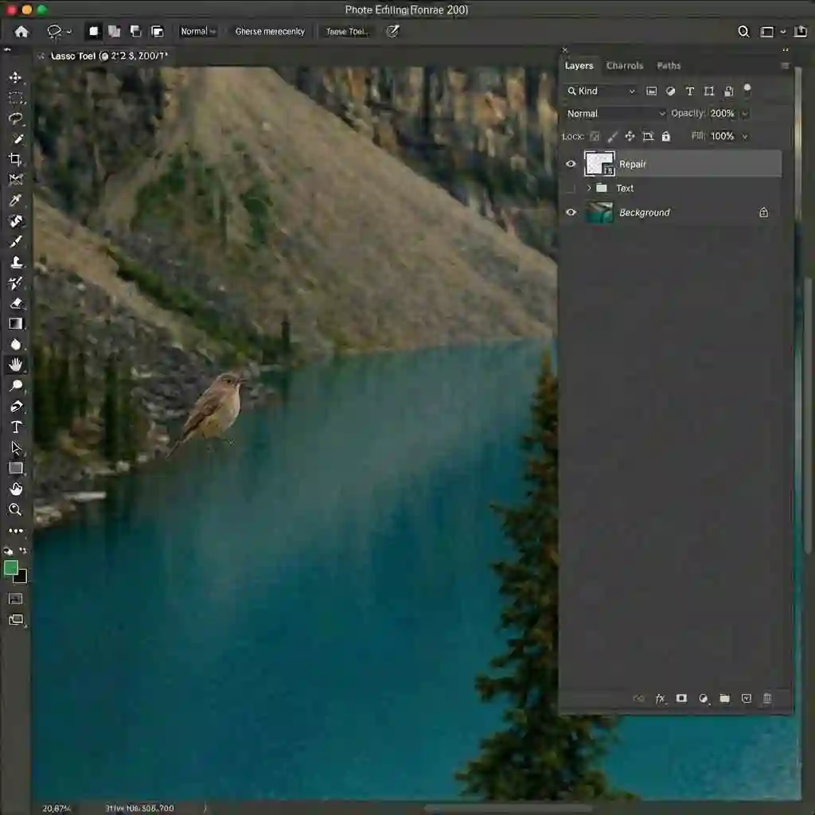815x815 pixels.
Task: Toggle visibility of the Background layer
Action: coord(571,213)
